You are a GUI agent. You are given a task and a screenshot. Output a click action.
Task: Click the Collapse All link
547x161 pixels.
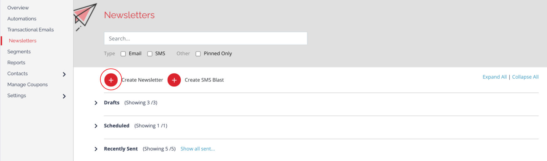[525, 77]
